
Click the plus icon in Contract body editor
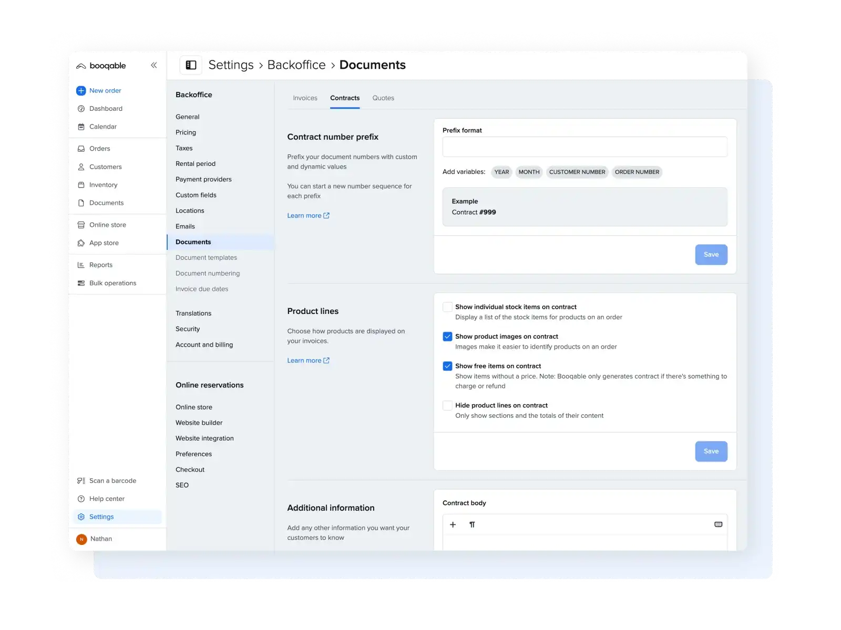click(453, 524)
